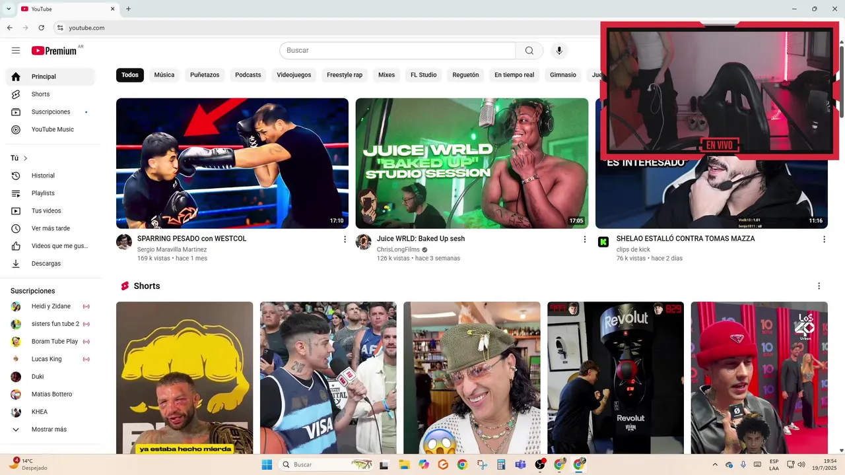Open OBS Studio from the taskbar

point(540,464)
